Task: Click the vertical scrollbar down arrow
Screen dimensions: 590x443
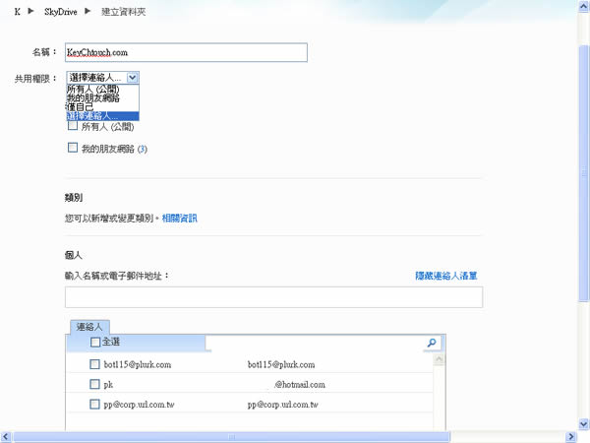Action: pos(583,424)
